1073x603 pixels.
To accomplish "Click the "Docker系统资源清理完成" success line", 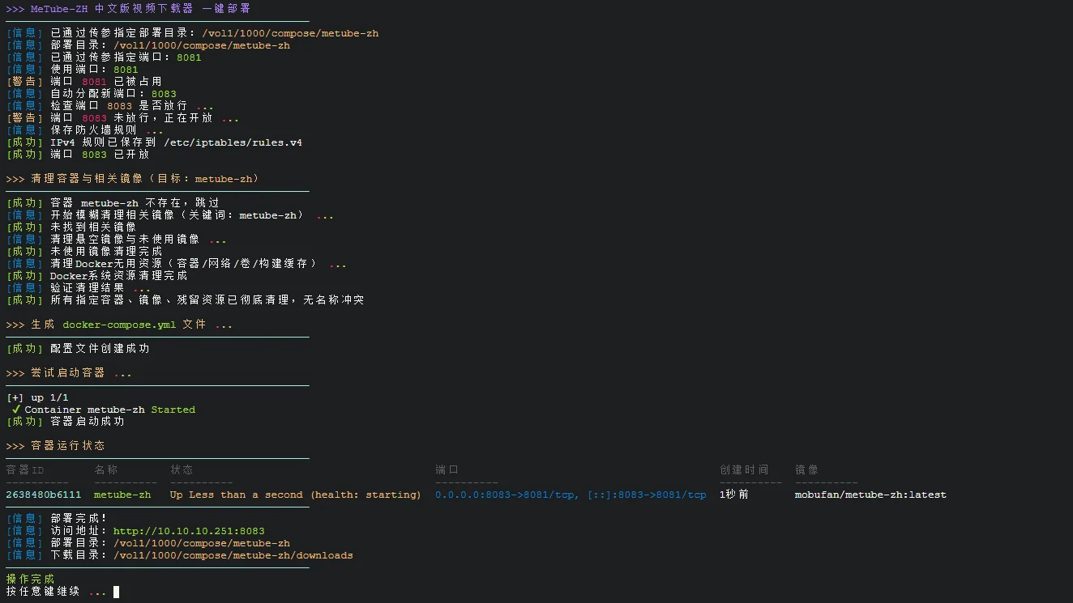I will pos(96,276).
